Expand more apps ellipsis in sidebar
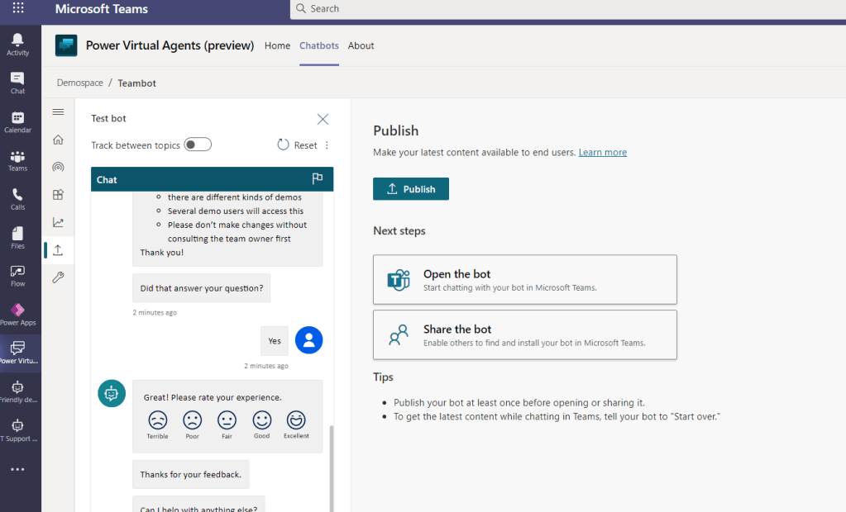 (x=17, y=469)
